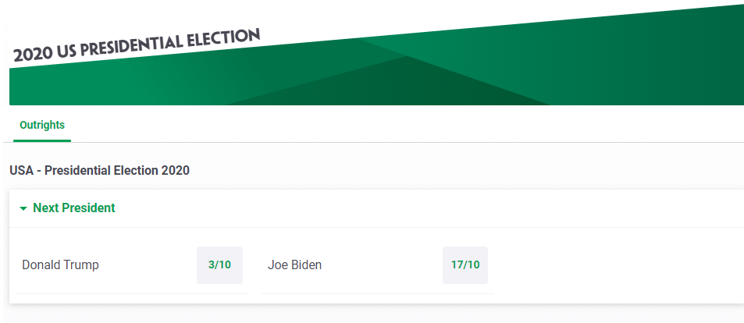Click the 2020 US Presidential Election banner title
Image resolution: width=744 pixels, height=323 pixels.
(x=137, y=47)
